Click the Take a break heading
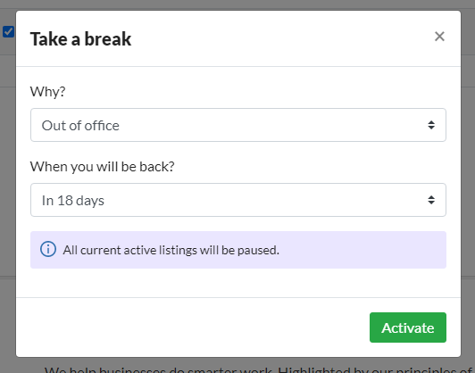 tap(80, 39)
